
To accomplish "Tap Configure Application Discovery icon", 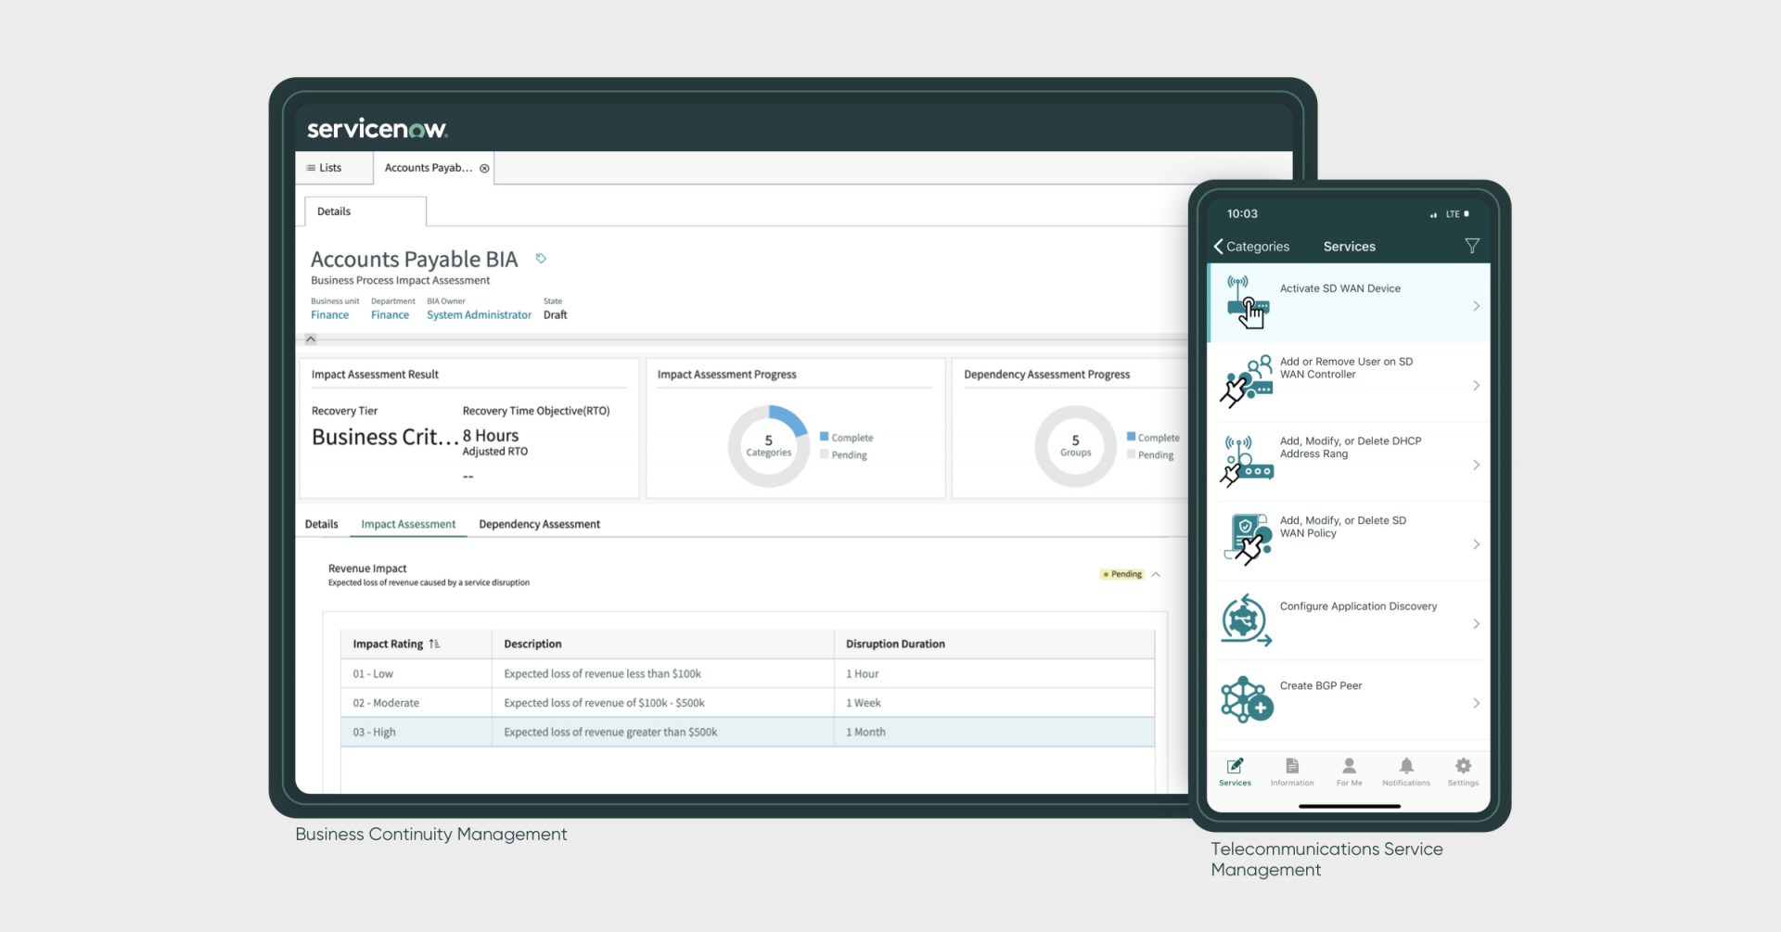I will [x=1246, y=620].
